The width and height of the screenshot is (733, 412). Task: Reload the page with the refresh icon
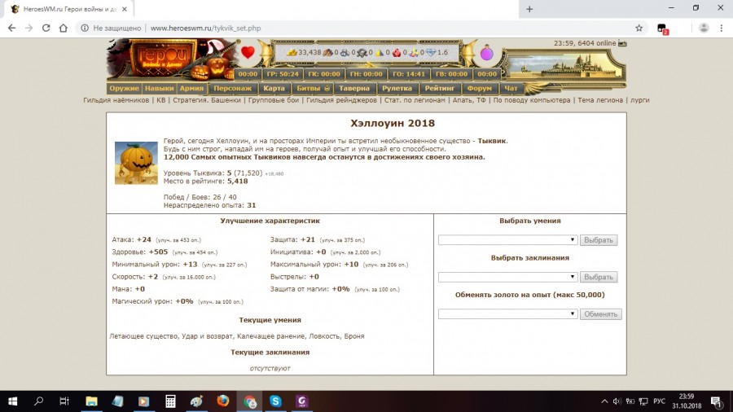tap(47, 28)
